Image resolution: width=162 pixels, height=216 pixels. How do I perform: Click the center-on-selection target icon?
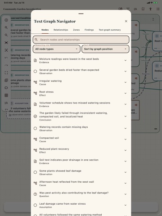[x=6, y=50]
